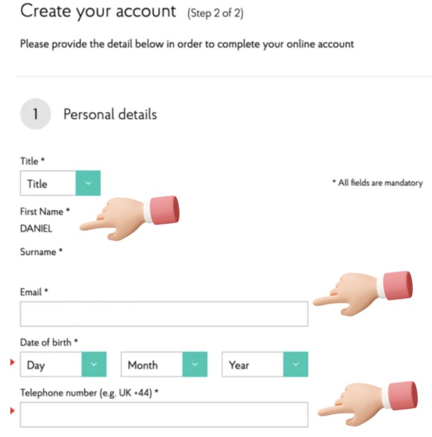Image resolution: width=432 pixels, height=437 pixels.
Task: Click the Step 2 of 2 indicator
Action: pos(215,14)
